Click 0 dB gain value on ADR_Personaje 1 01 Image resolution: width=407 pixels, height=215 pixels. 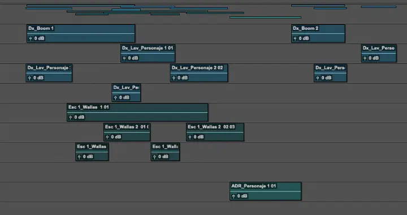tap(242, 196)
